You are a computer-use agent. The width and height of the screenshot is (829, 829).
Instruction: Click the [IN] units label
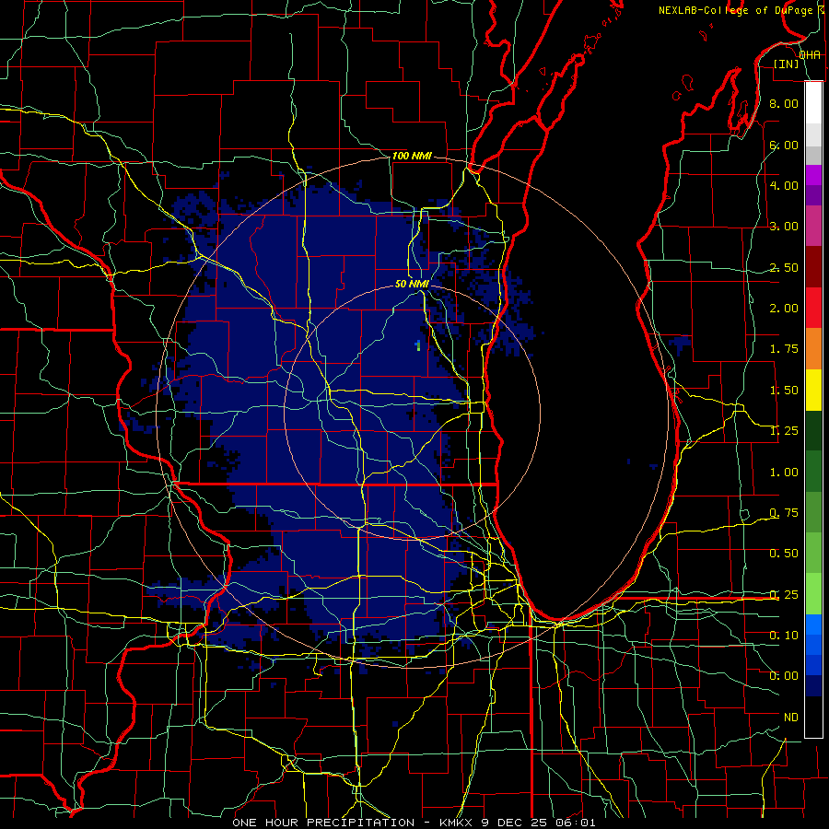point(787,64)
